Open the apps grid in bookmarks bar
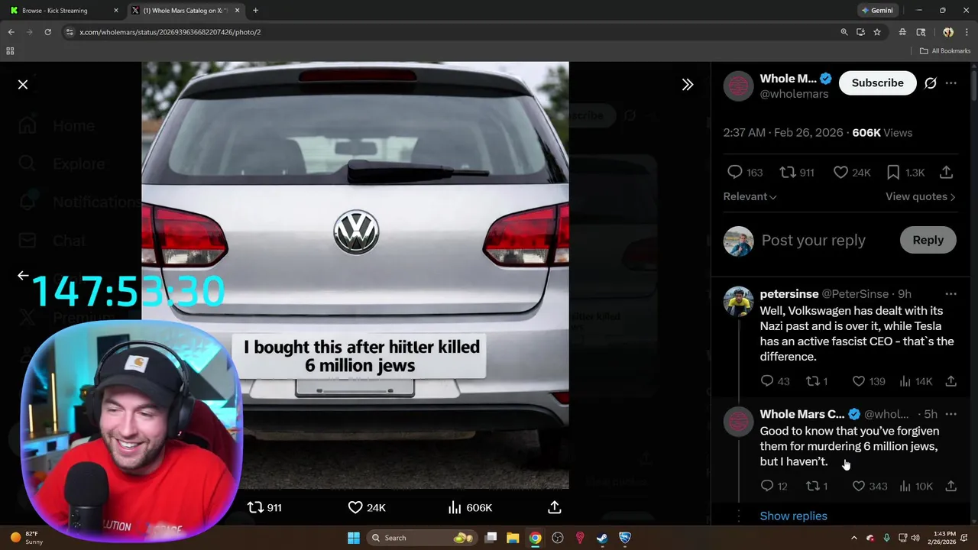The width and height of the screenshot is (978, 550). coord(10,51)
